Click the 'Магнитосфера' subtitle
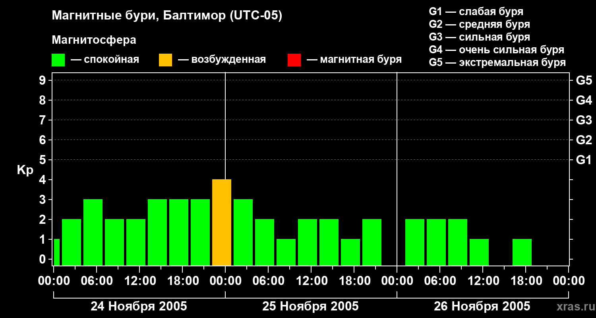 [x=94, y=40]
